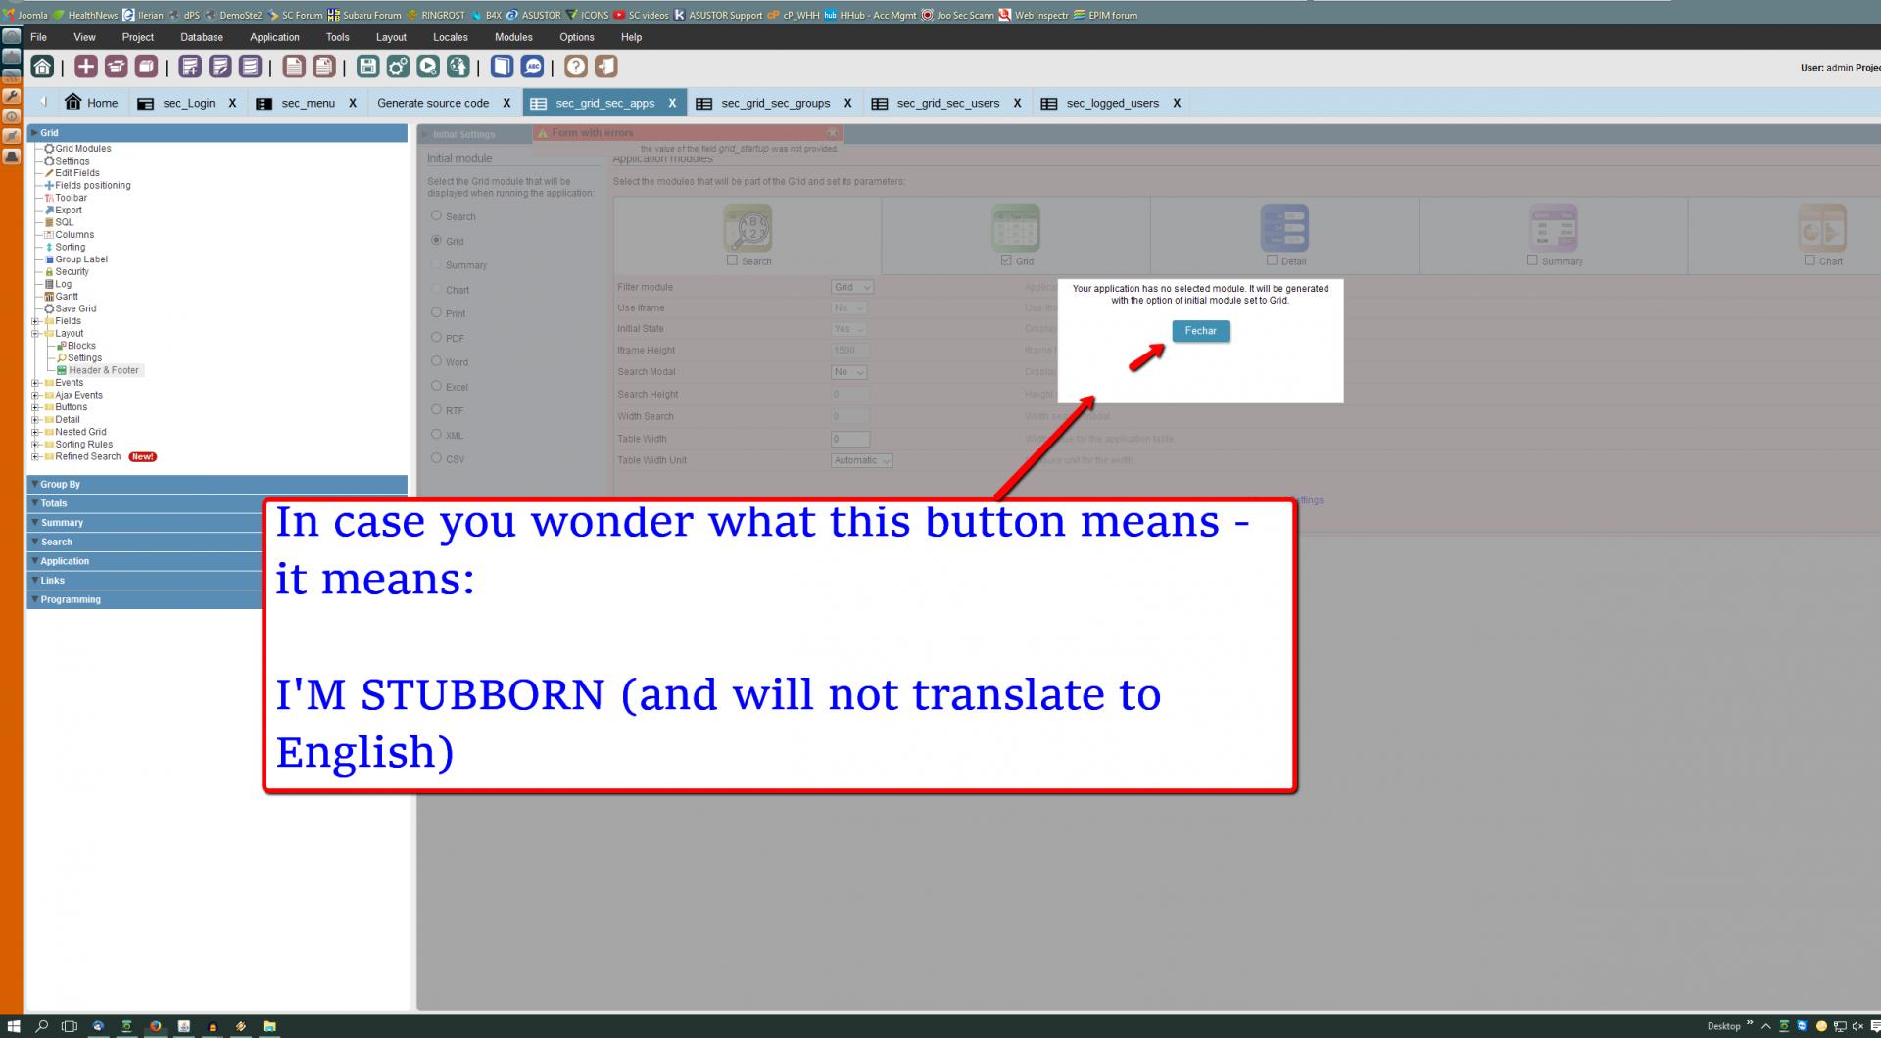Viewport: 1881px width, 1038px height.
Task: Select the Grid initial module radio
Action: click(x=437, y=240)
